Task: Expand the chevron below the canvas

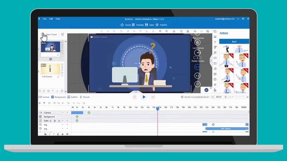Action: [x=136, y=92]
